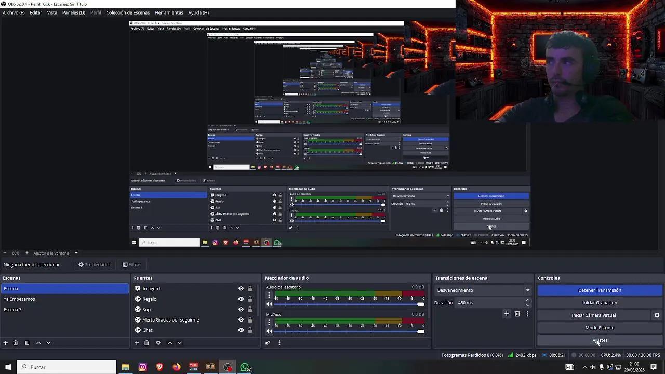Open the Colección de Escenas menu
This screenshot has width=665, height=374.
pos(129,12)
